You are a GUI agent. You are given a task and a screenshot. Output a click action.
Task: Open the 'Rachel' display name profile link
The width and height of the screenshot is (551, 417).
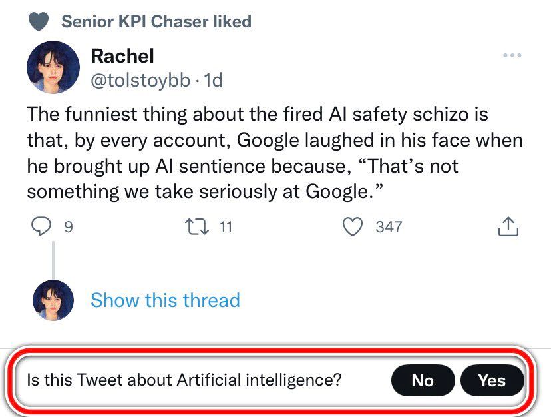coord(122,55)
